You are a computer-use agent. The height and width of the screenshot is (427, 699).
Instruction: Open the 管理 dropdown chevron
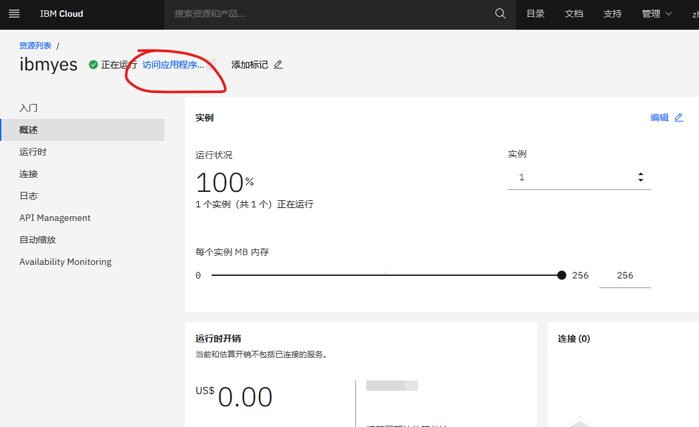(x=668, y=14)
